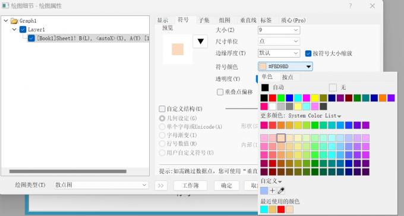This screenshot has width=404, height=216.
Task: Click the Graph1 folder icon
Action: (x=14, y=21)
